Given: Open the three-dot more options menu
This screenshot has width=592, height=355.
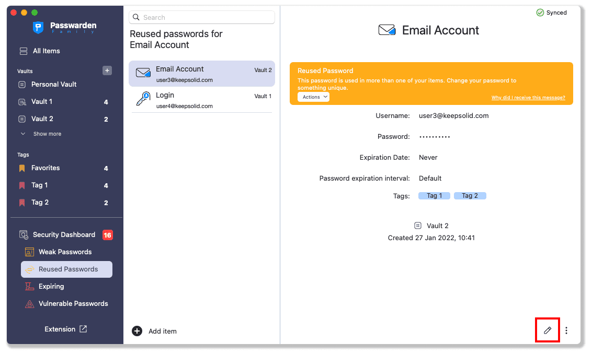Looking at the screenshot, I should click(x=566, y=330).
